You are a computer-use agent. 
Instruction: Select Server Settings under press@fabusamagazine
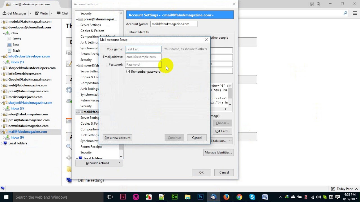click(x=91, y=25)
